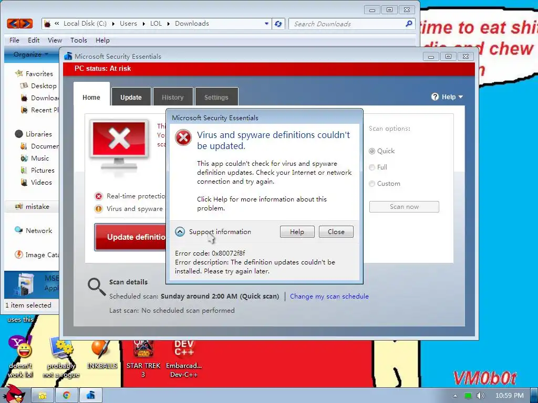Click the Image Catalog icon in sidebar
This screenshot has width=538, height=403.
(18, 254)
